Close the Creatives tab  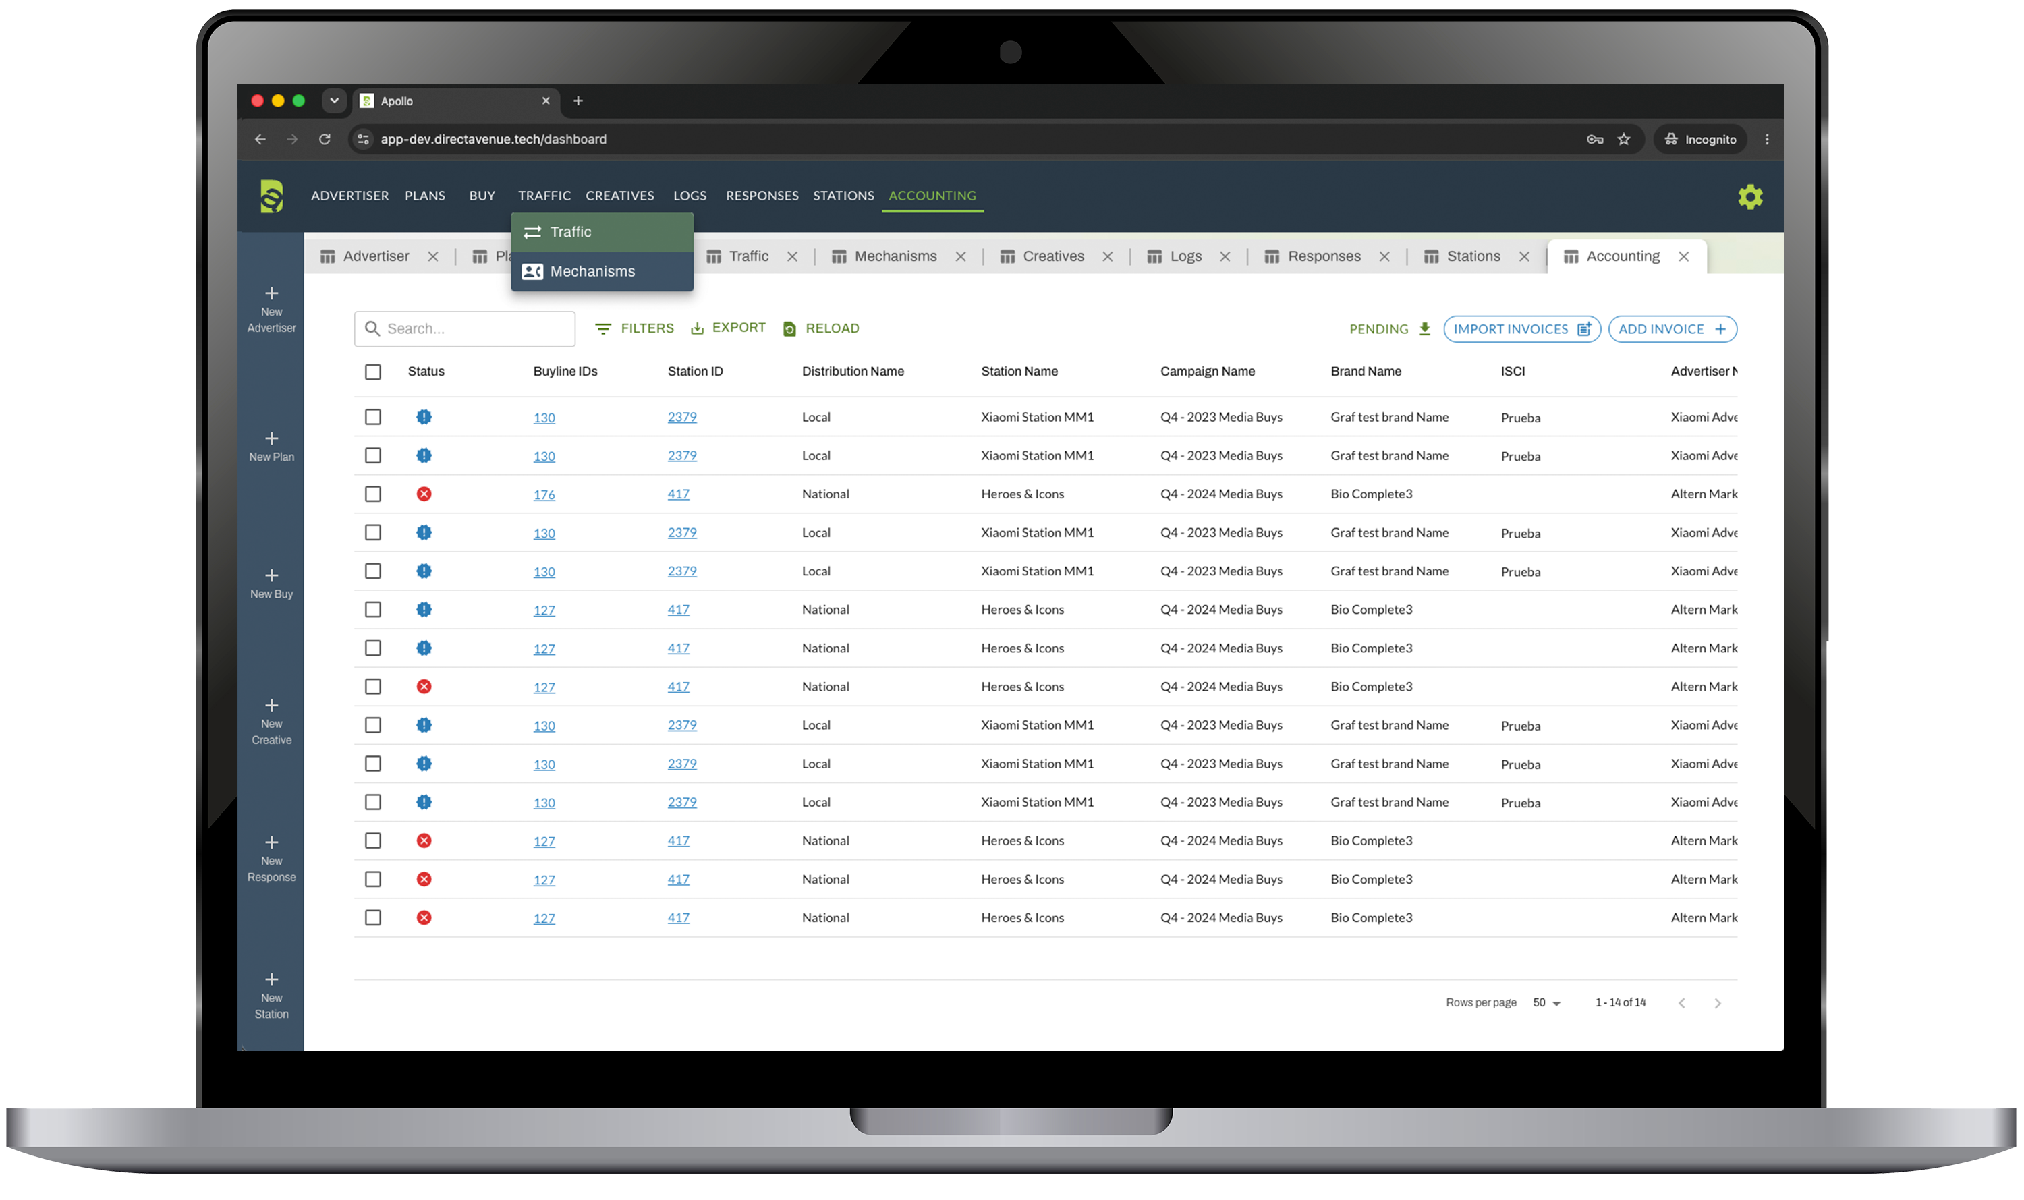click(x=1107, y=256)
